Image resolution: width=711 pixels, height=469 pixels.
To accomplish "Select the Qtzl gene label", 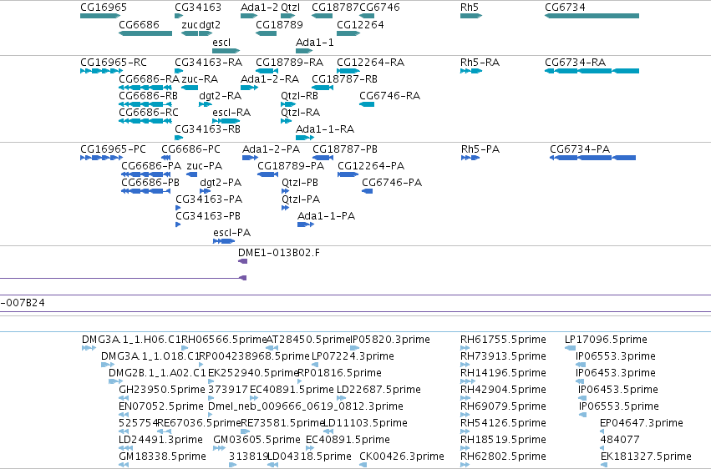I will (x=291, y=8).
